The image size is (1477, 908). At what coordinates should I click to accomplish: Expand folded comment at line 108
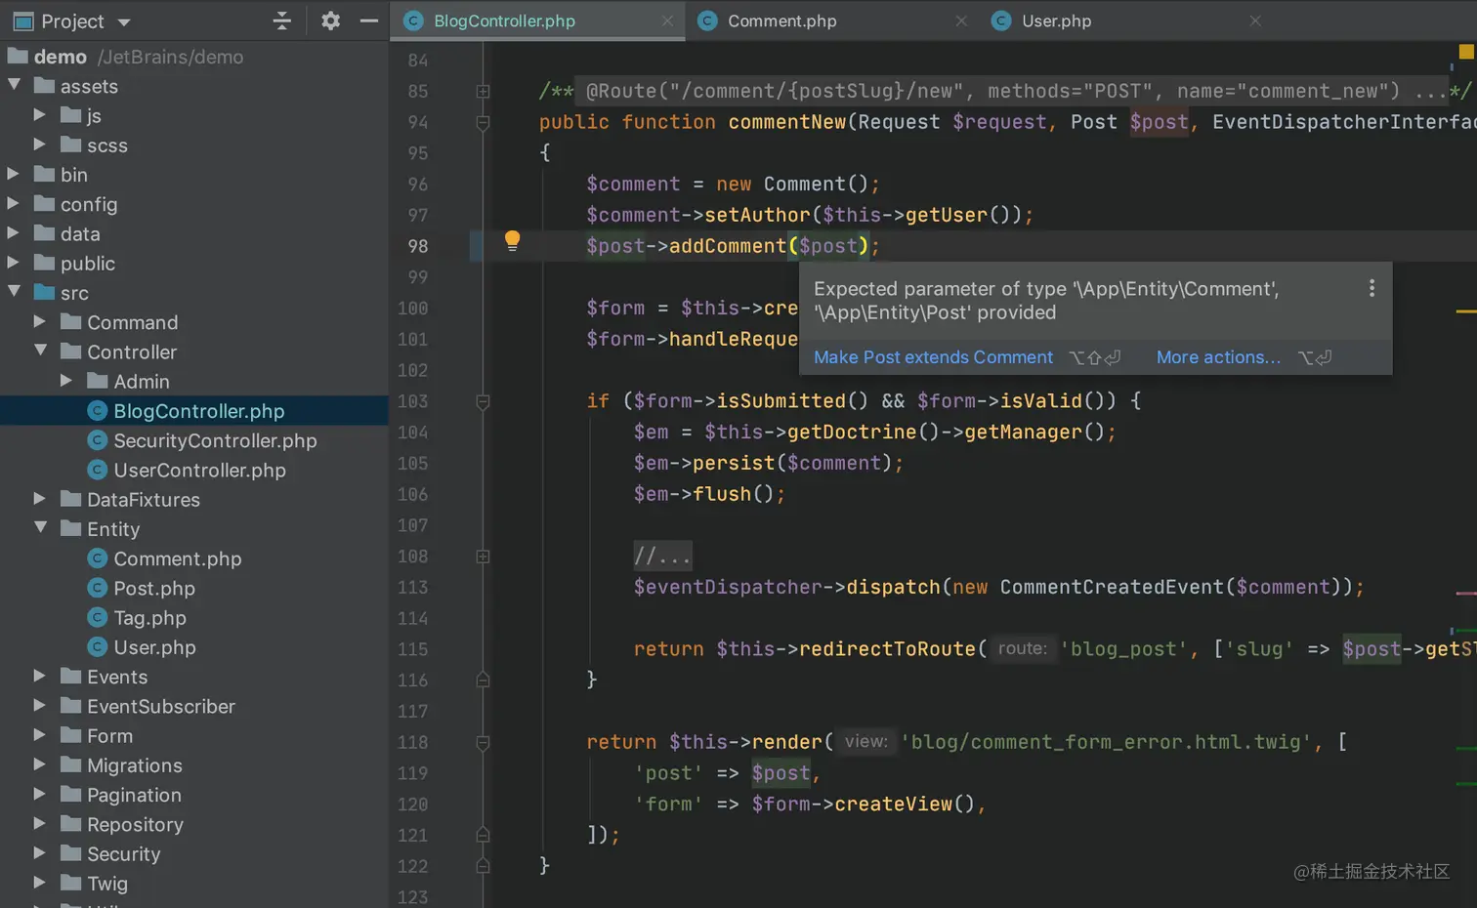[483, 557]
